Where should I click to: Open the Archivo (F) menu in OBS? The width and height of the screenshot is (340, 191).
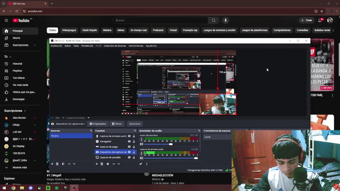56,46
